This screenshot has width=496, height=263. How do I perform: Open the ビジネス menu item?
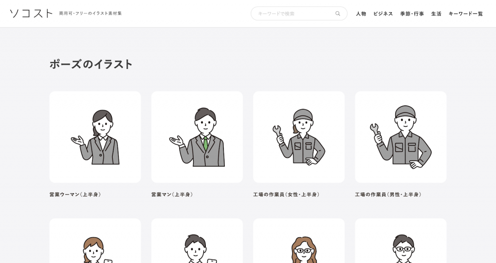383,14
